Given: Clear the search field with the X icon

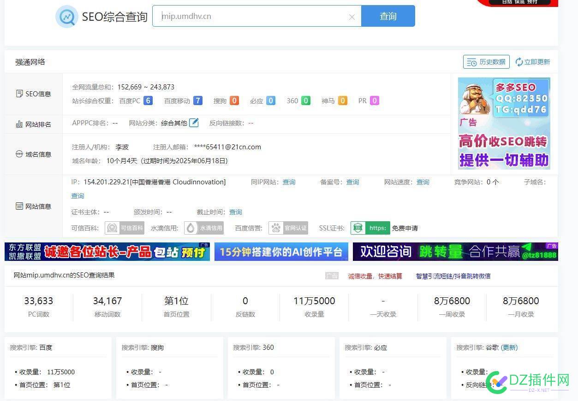Looking at the screenshot, I should 352,17.
